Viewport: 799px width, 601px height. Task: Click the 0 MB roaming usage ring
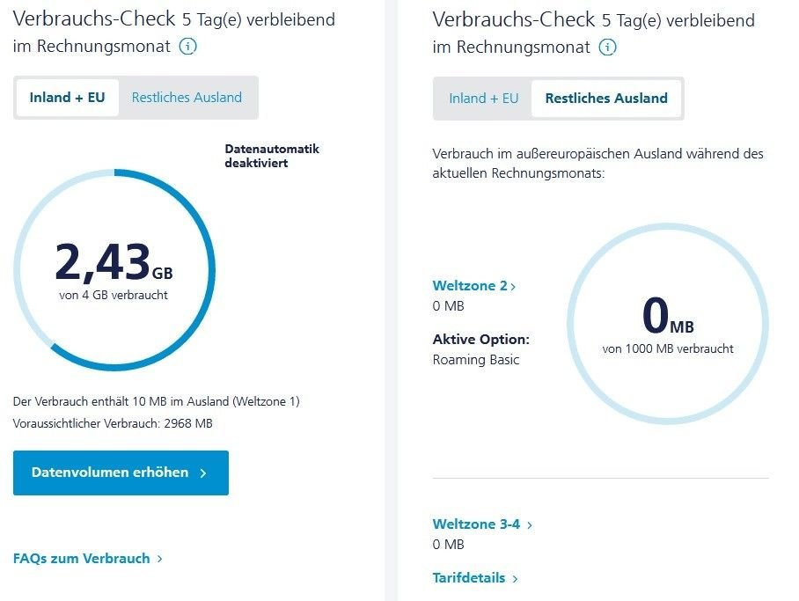668,324
